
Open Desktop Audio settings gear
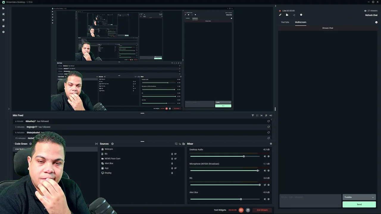point(268,156)
